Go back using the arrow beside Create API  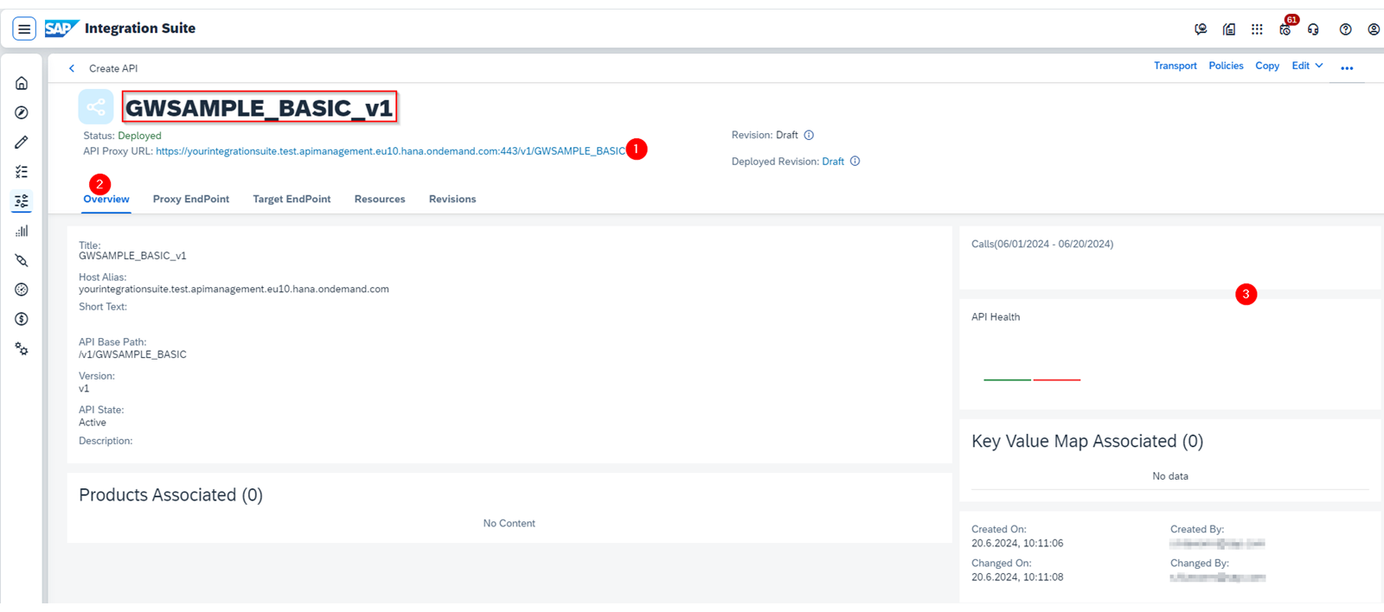pyautogui.click(x=72, y=68)
